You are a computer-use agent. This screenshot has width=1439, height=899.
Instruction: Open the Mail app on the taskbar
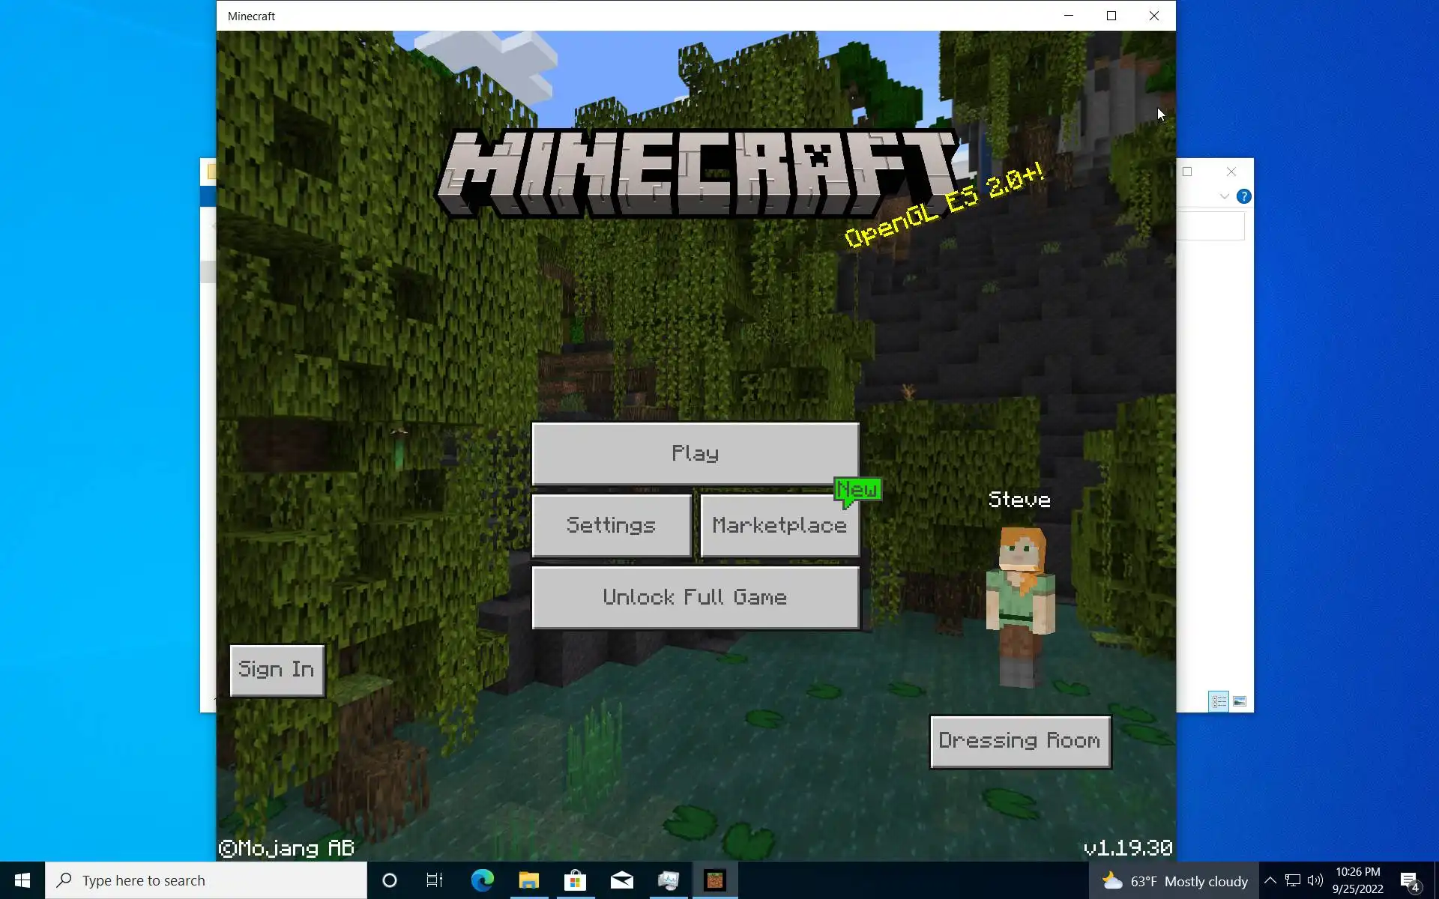(x=621, y=880)
